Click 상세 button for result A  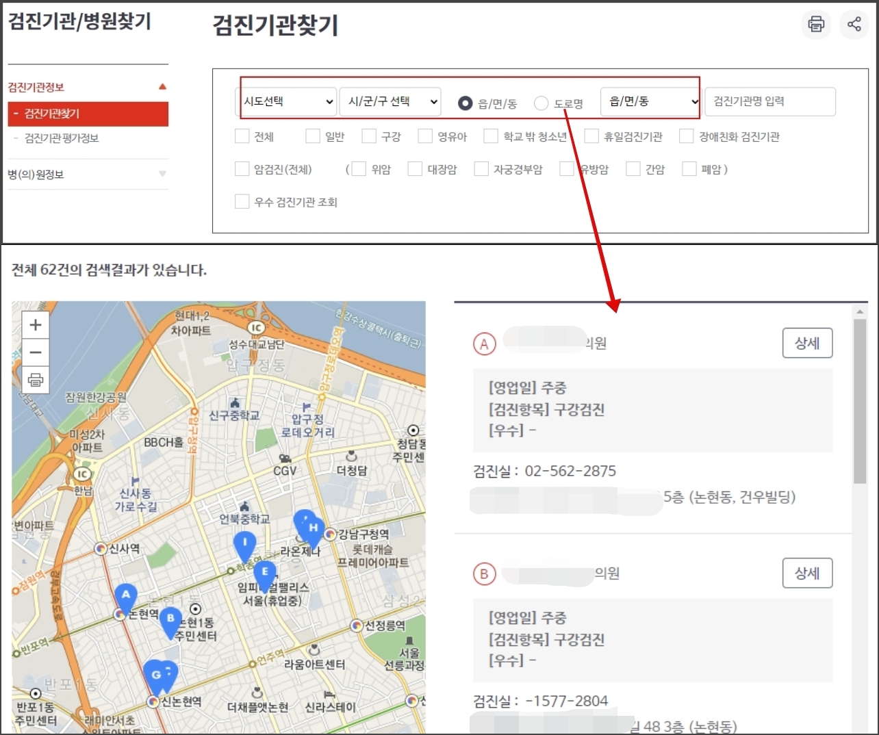coord(807,343)
